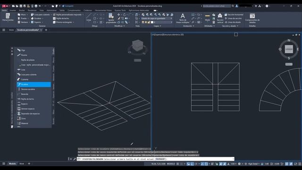Close the Escaleras personalizadas file tab
Image resolution: width=302 pixels, height=170 pixels.
pos(41,30)
